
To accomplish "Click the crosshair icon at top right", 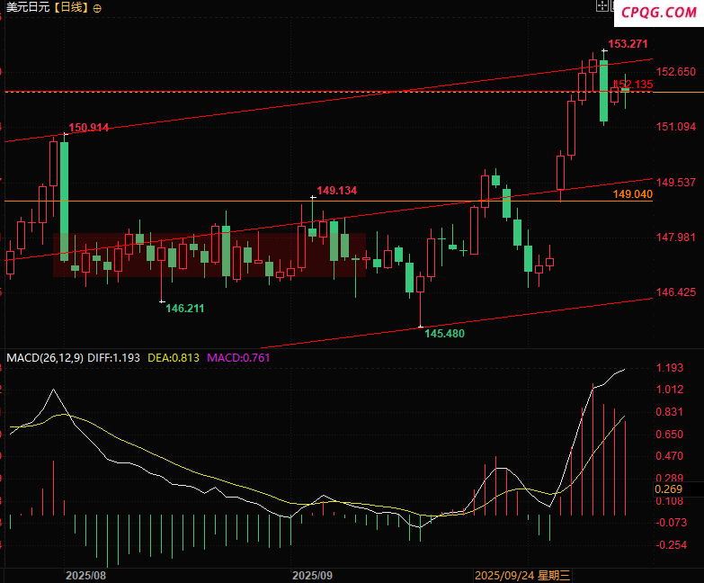I will click(x=602, y=6).
